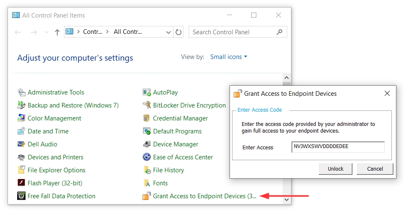Viewport: 406px width, 215px height.
Task: Click the Unlock button
Action: point(335,169)
